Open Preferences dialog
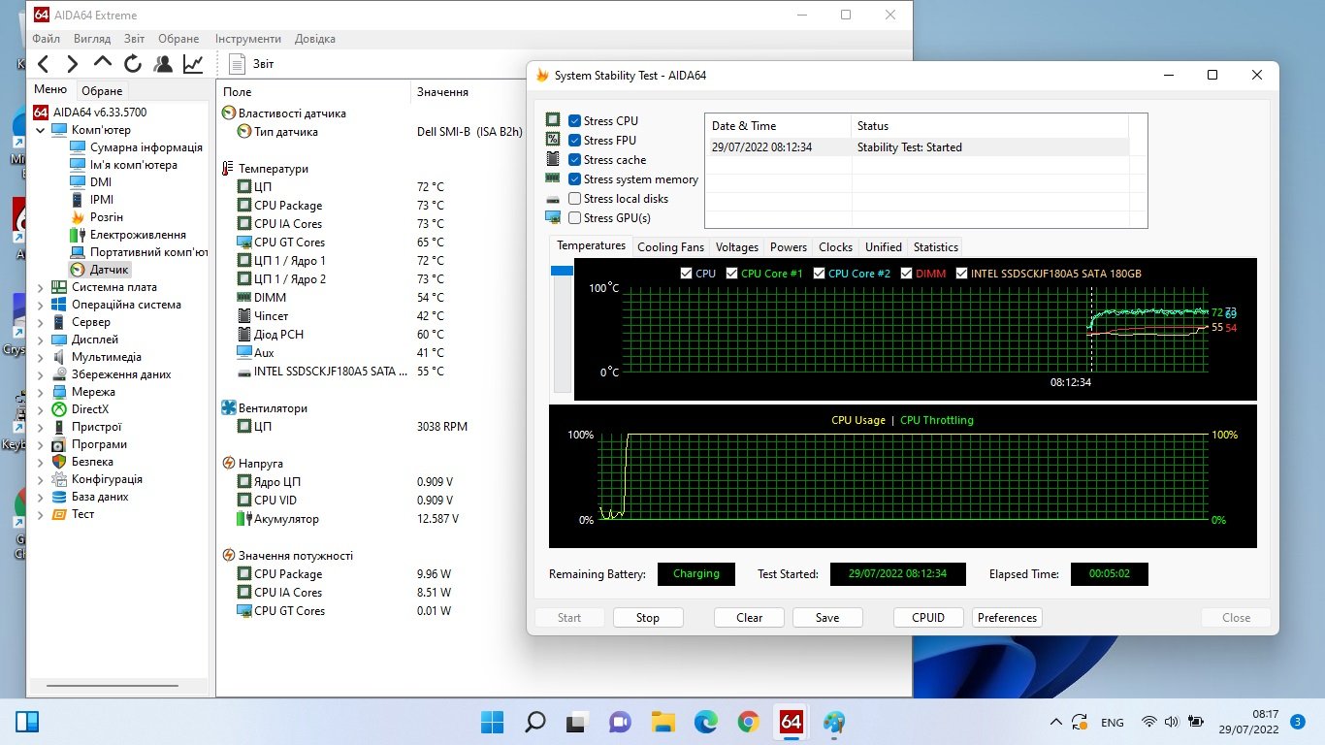This screenshot has width=1325, height=745. [x=1008, y=618]
